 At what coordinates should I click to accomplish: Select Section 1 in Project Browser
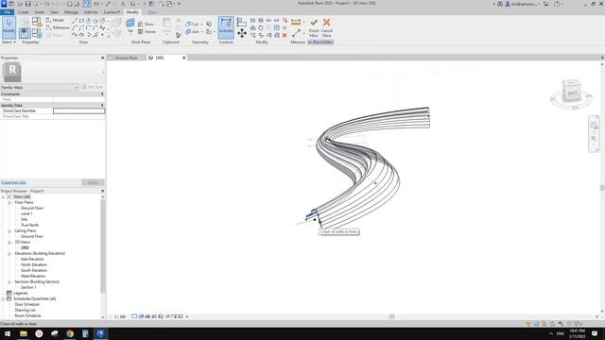[28, 287]
